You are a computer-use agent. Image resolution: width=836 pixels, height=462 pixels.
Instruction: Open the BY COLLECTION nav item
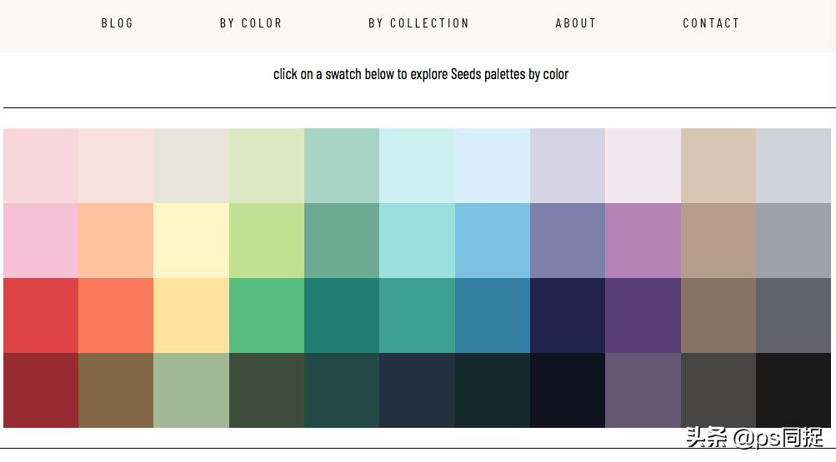tap(418, 23)
